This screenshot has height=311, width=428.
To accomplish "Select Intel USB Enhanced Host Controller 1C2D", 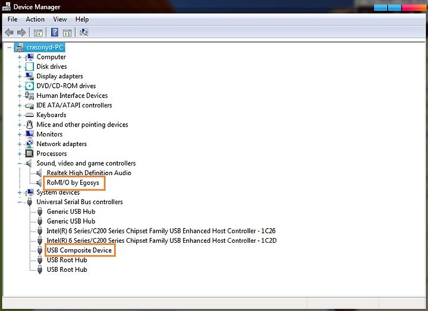I will click(x=162, y=240).
